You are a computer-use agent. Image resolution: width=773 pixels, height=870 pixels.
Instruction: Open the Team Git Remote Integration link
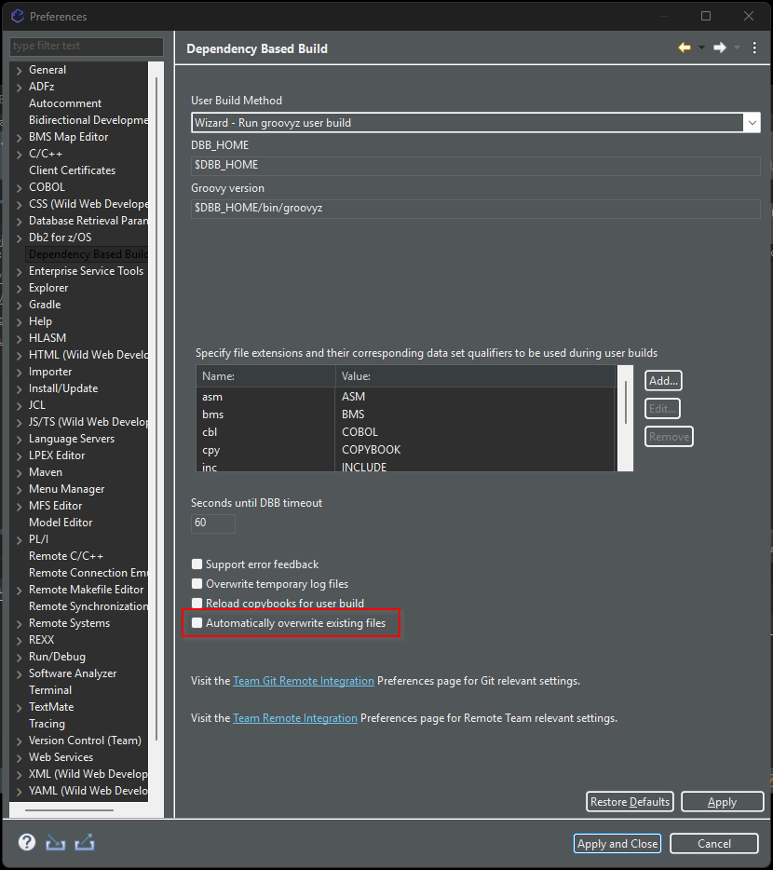(x=303, y=681)
